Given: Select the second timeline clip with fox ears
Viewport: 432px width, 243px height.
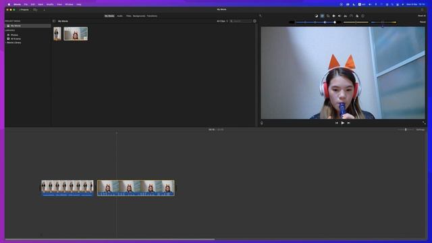Looking at the screenshot, I should pyautogui.click(x=136, y=188).
